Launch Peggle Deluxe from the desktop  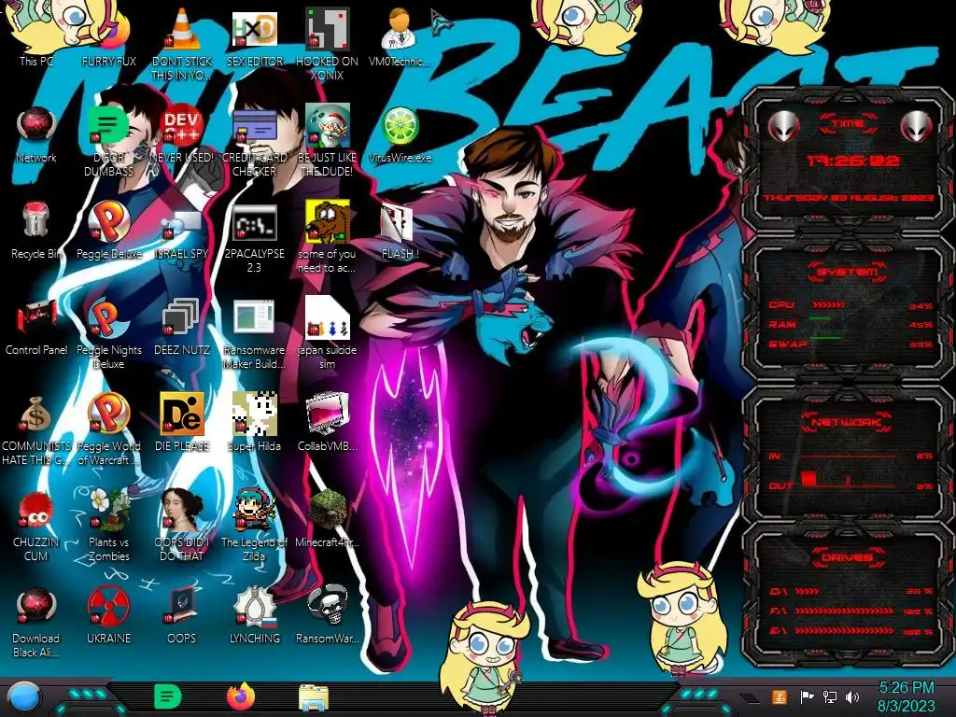(x=108, y=231)
